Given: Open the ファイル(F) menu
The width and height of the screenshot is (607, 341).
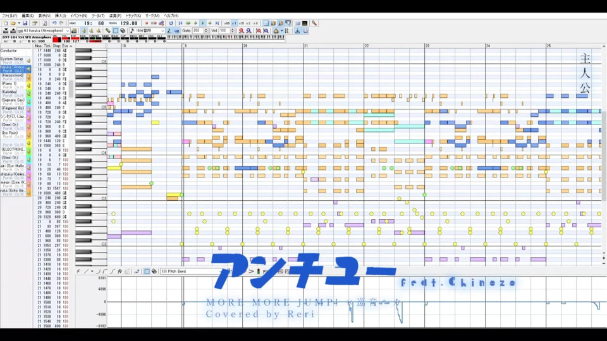Looking at the screenshot, I should point(9,16).
